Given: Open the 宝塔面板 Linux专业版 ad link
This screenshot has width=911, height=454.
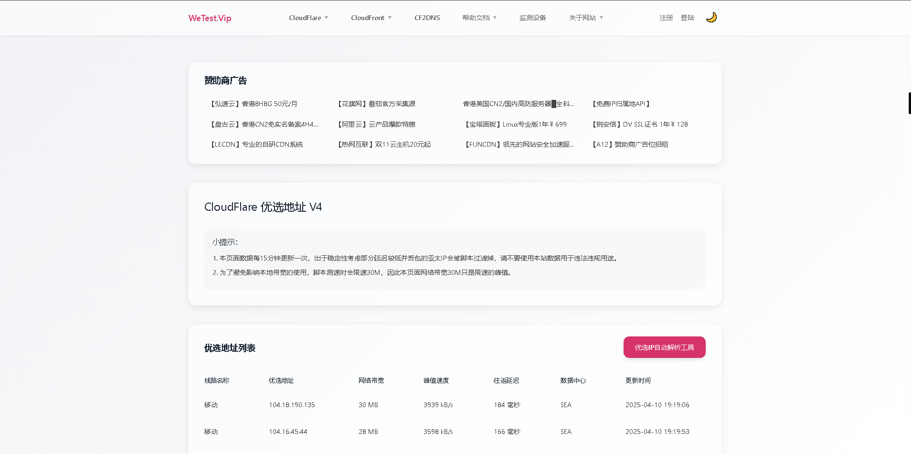Looking at the screenshot, I should (515, 124).
